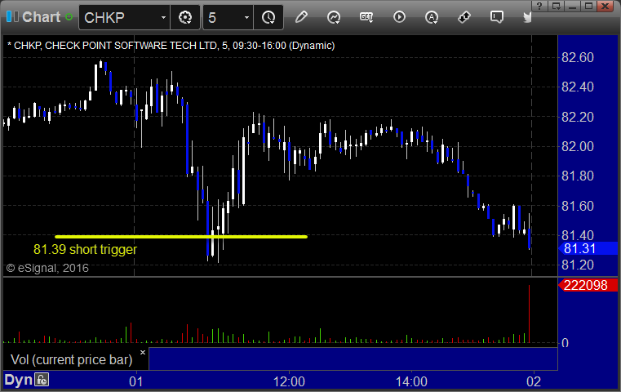
Task: Open the chart studies icon menu
Action: coord(334,17)
